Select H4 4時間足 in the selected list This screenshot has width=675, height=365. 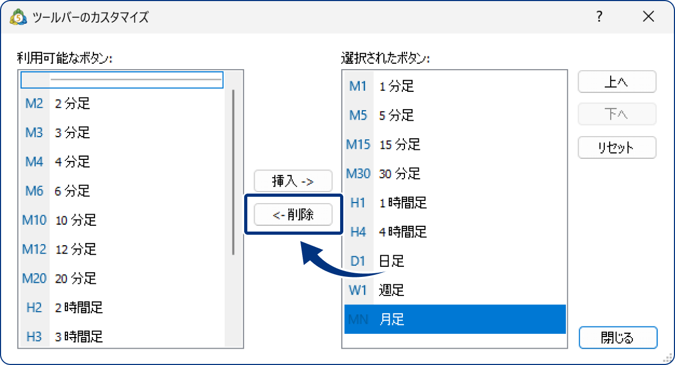[x=454, y=232]
